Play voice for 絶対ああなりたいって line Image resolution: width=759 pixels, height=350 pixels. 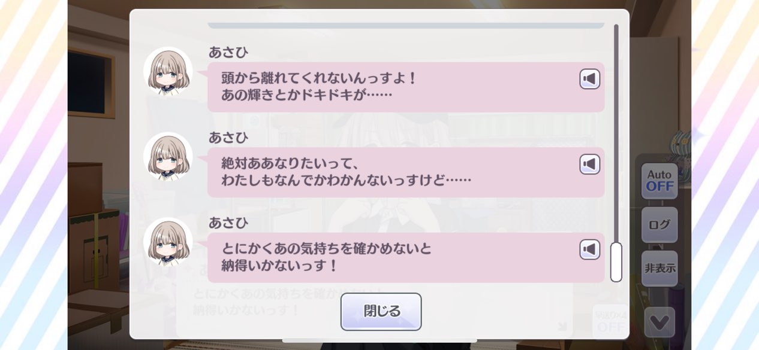coord(590,164)
